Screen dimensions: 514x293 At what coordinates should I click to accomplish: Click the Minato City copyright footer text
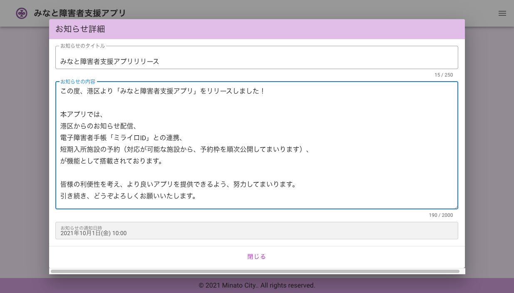(257, 286)
